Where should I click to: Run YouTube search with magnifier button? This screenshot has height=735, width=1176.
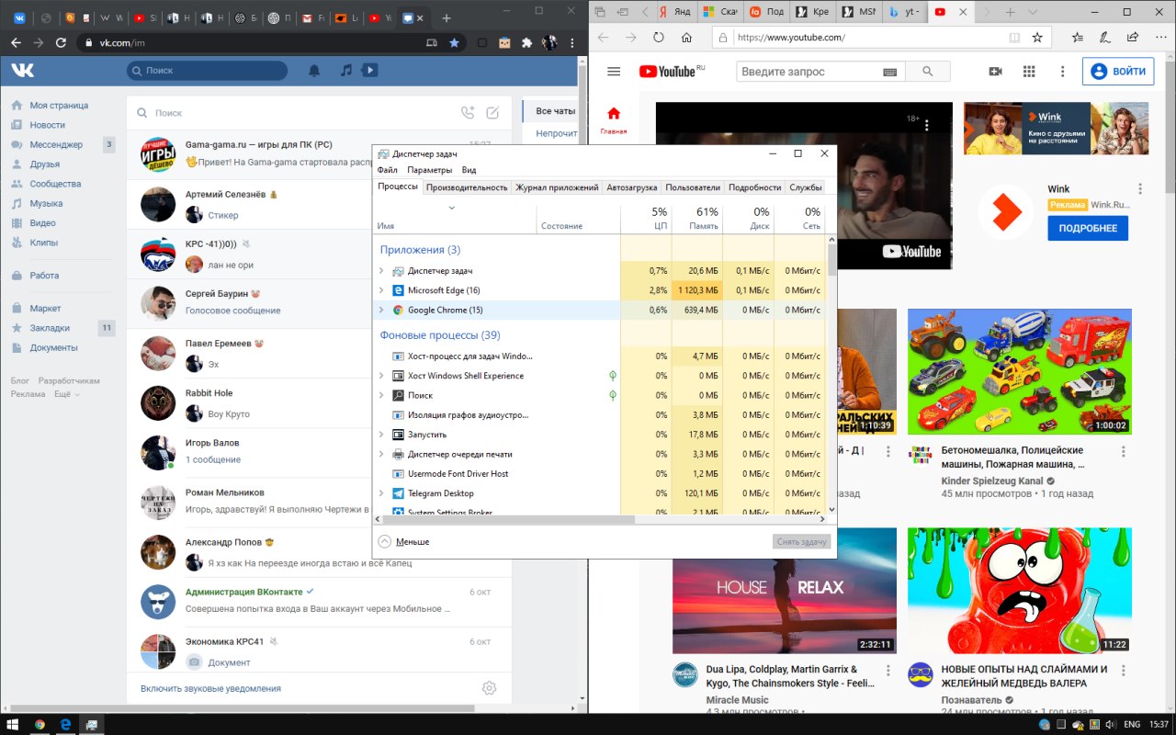click(928, 72)
